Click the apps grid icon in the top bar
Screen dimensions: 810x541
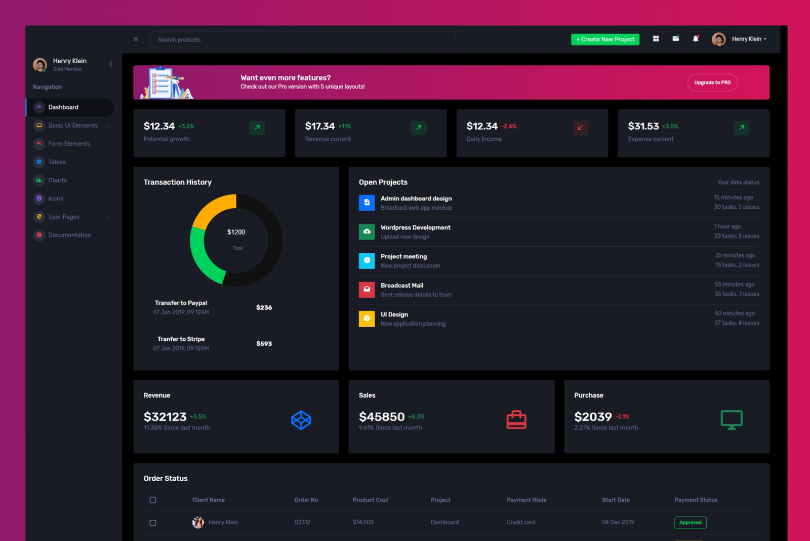tap(655, 38)
